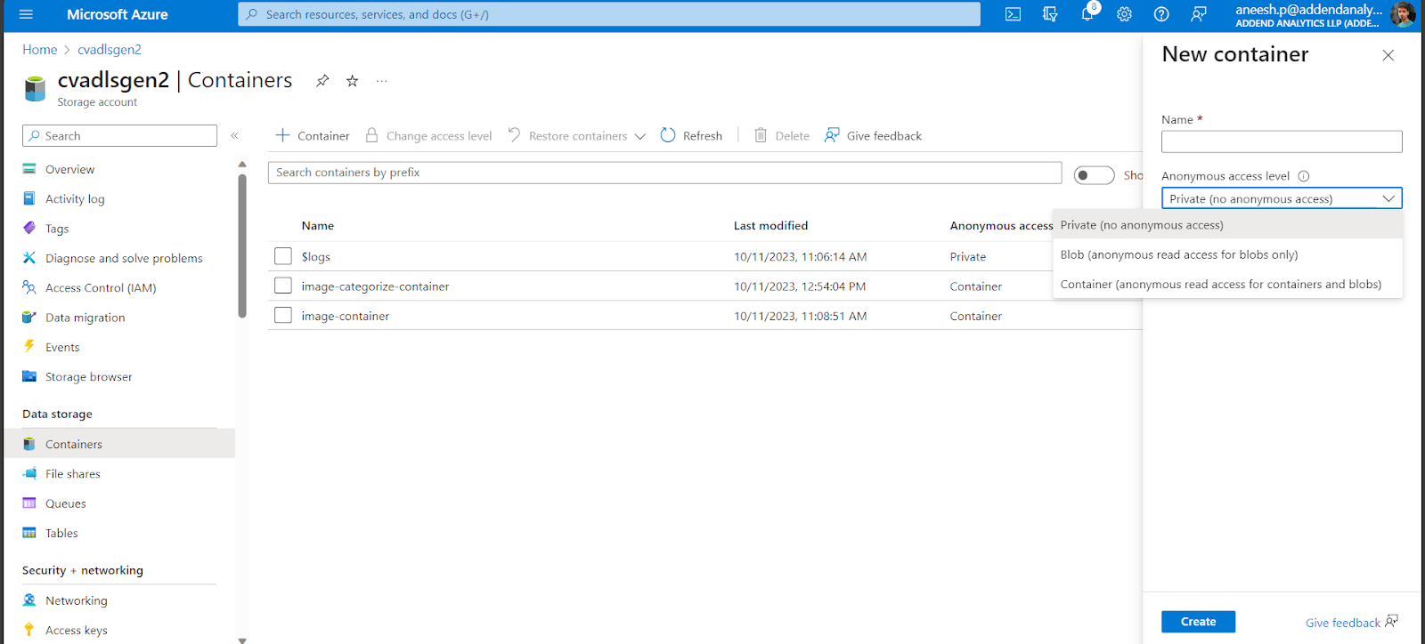
Task: Add a new Container from the toolbar
Action: point(312,136)
